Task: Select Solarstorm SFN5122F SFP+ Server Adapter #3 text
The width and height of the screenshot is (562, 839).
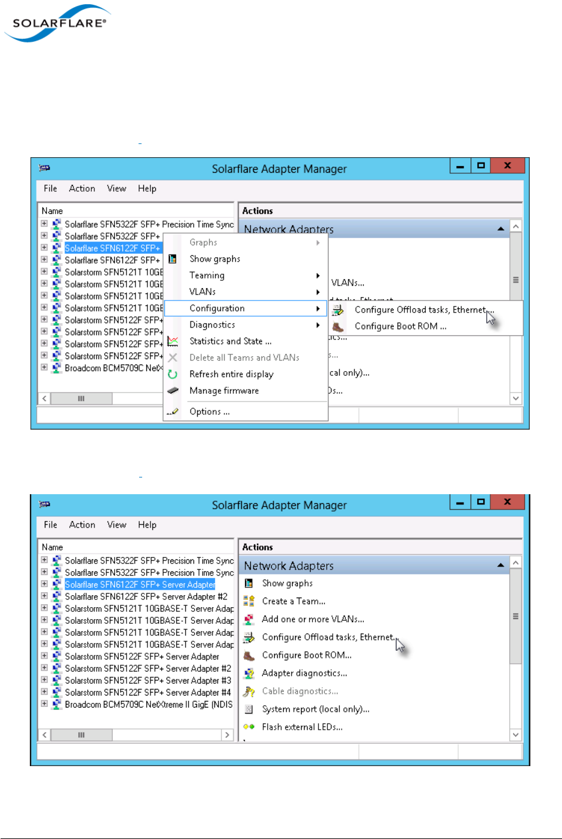Action: pyautogui.click(x=148, y=681)
